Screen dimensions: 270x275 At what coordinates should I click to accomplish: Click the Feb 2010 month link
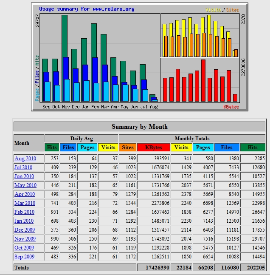tap(24, 212)
